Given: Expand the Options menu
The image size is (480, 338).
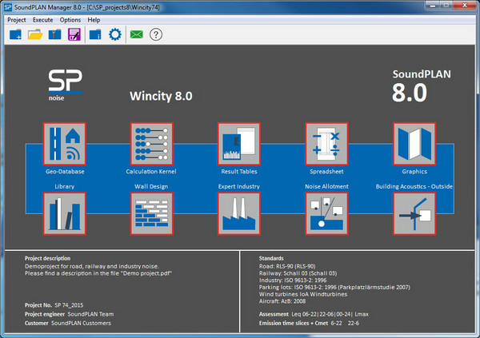Looking at the screenshot, I should click(x=70, y=19).
